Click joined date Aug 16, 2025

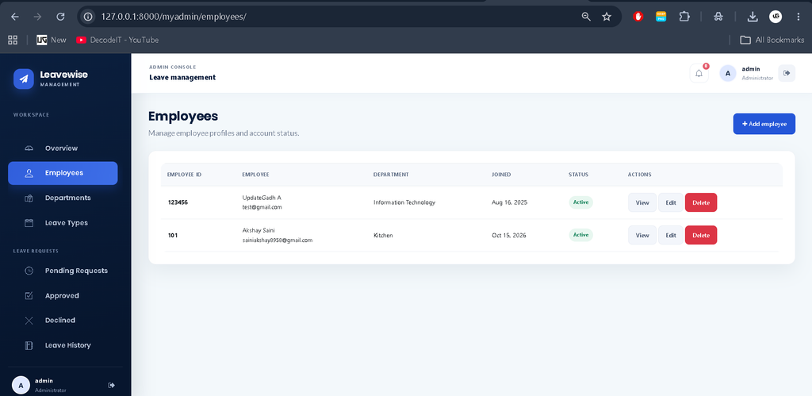[x=510, y=202]
